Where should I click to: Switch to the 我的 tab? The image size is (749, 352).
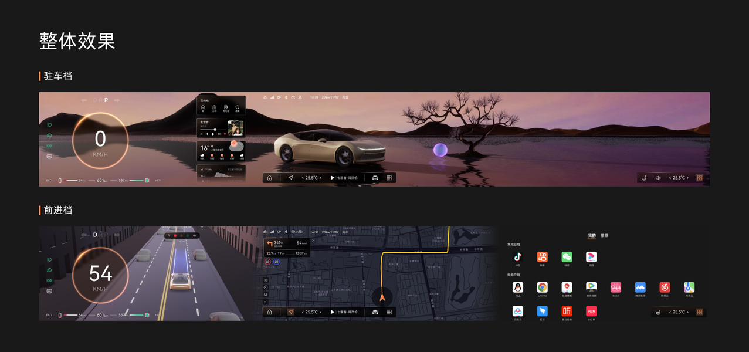tap(592, 236)
